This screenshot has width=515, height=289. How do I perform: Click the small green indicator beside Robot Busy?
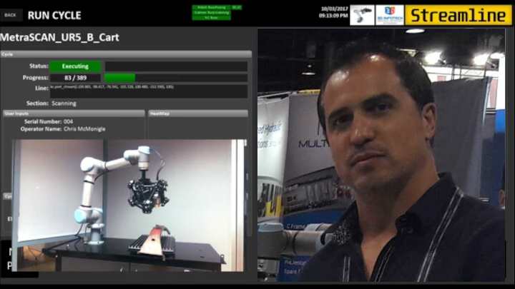click(x=237, y=7)
